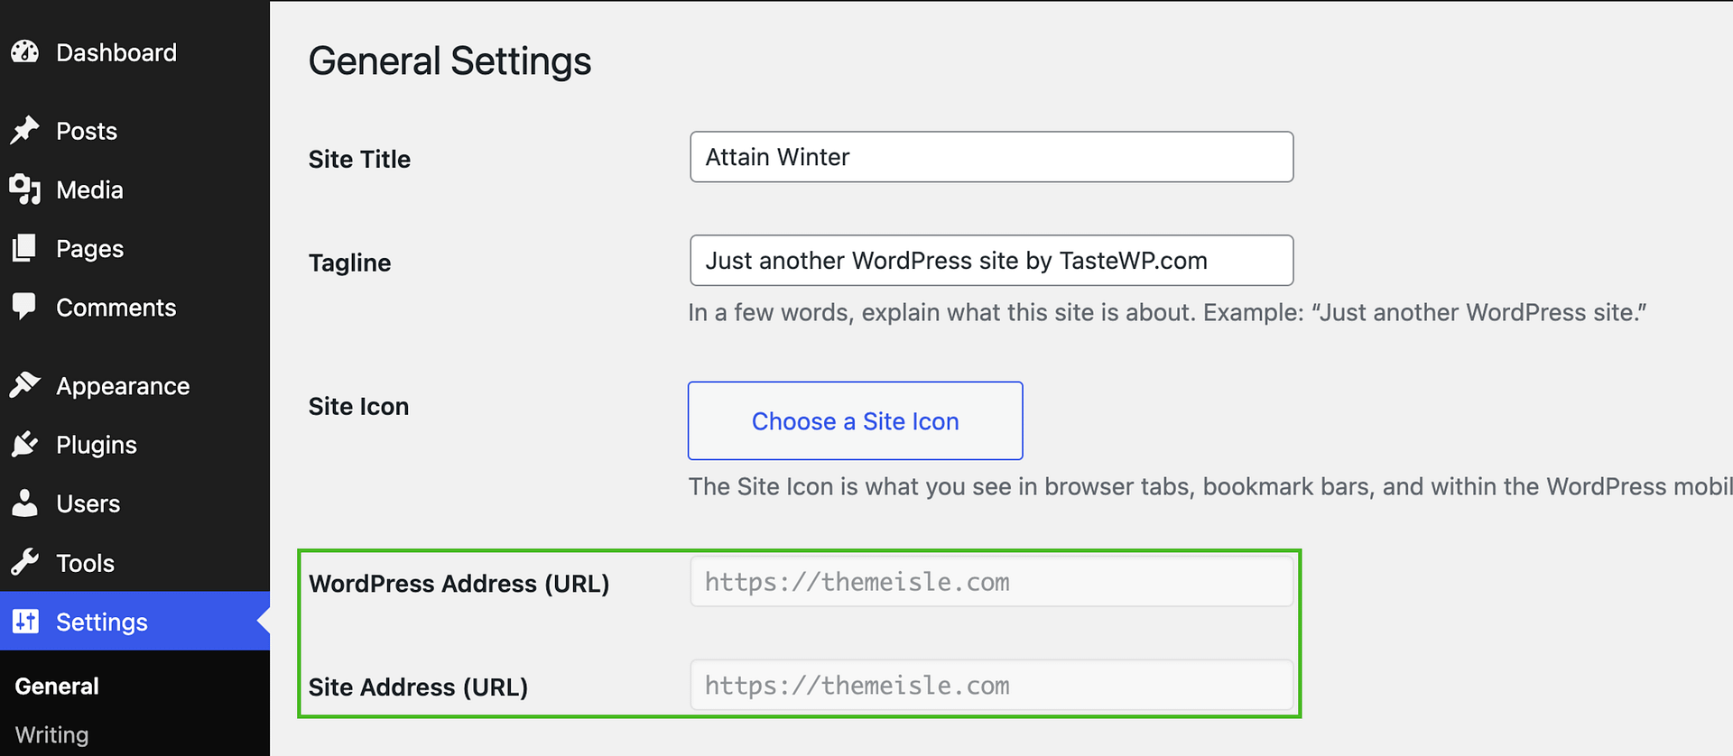Click into the Tagline input field

pyautogui.click(x=991, y=261)
